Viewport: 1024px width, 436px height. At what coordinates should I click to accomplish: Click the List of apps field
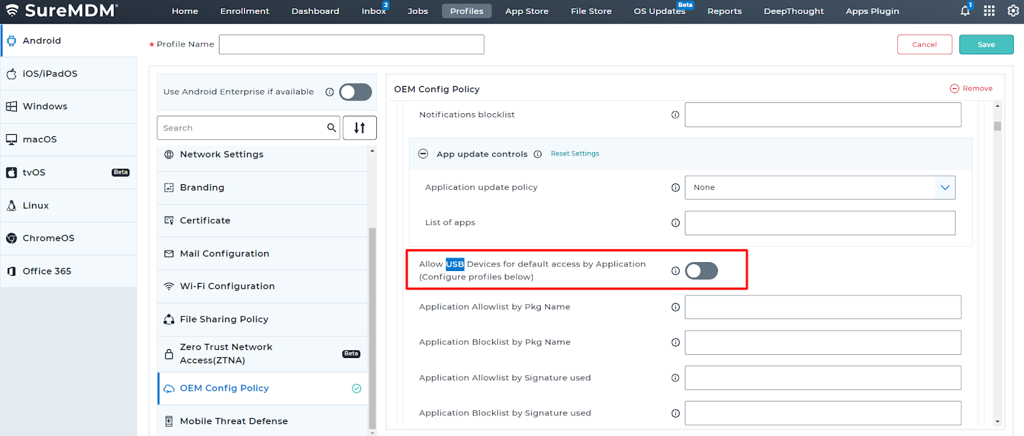click(820, 223)
